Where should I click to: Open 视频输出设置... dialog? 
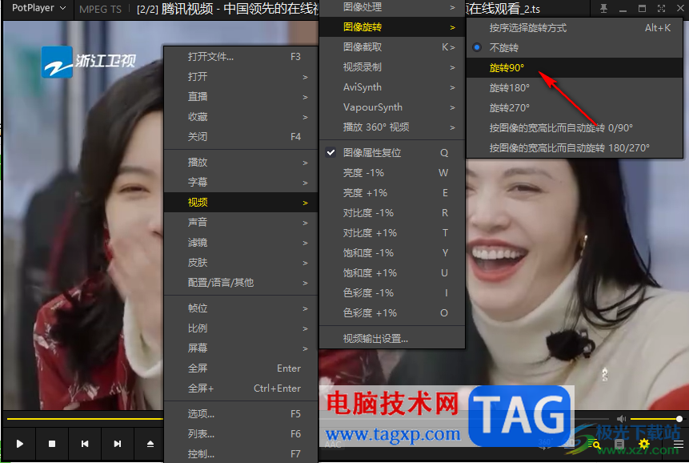pyautogui.click(x=392, y=339)
